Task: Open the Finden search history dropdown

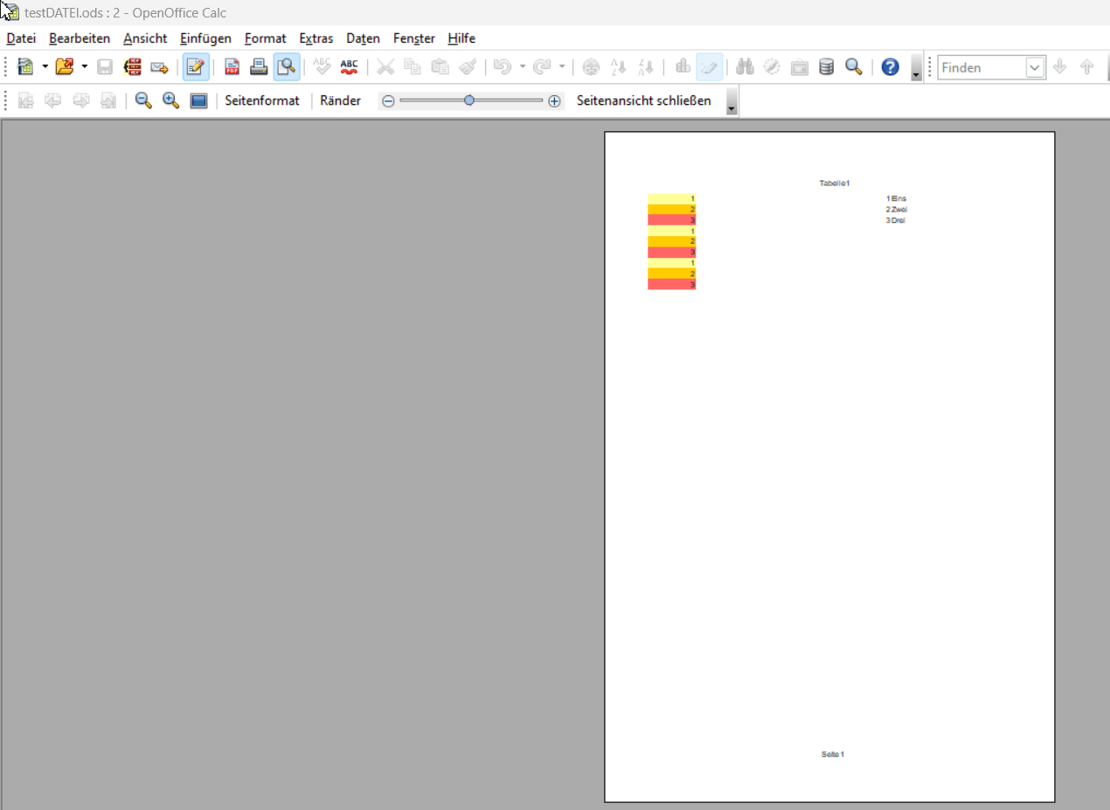Action: [1036, 67]
